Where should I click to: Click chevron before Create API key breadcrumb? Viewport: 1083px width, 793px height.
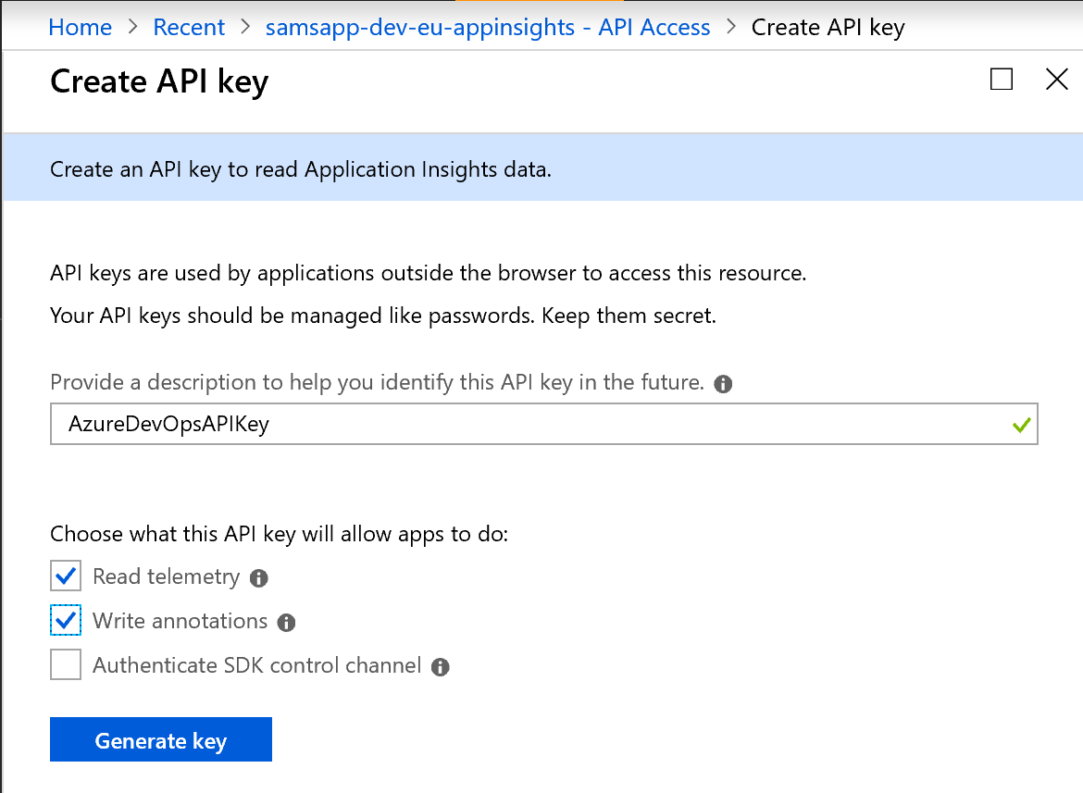(x=731, y=28)
